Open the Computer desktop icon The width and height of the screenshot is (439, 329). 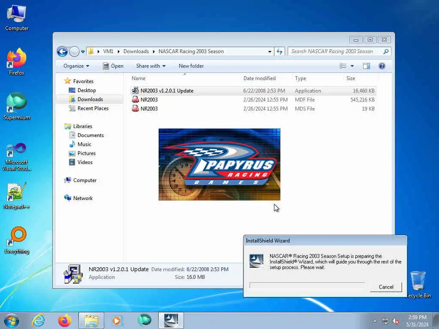point(17,18)
